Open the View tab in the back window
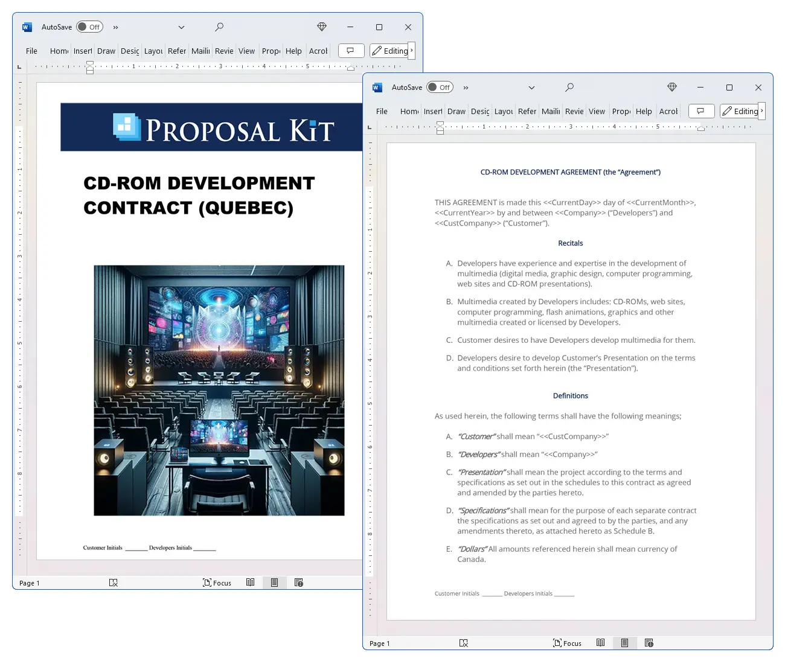785x664 pixels. tap(246, 51)
